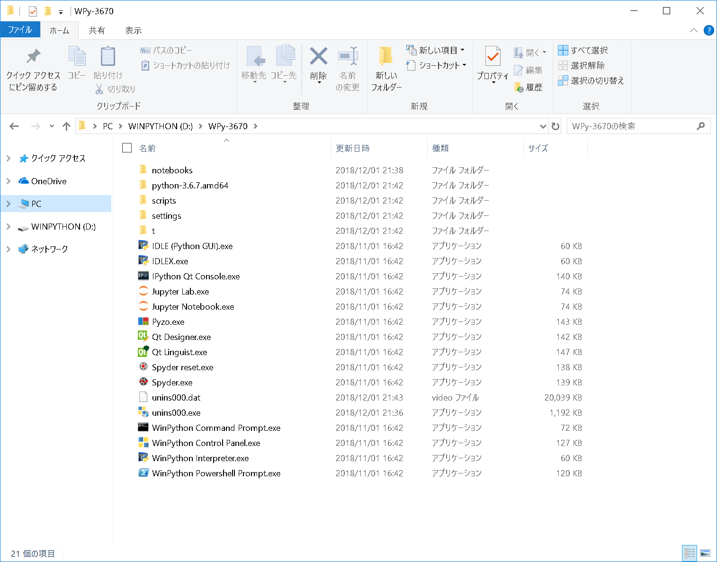This screenshot has height=562, width=717.
Task: Switch to Share (共有) tab
Action: click(x=97, y=30)
